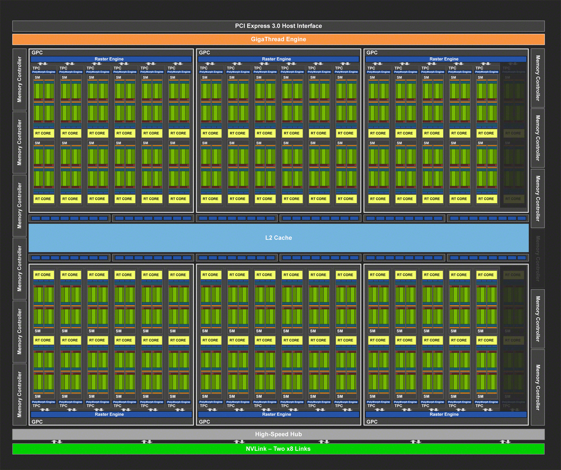Select the orange GigaThread Engine block
This screenshot has height=470, width=561.
point(278,39)
